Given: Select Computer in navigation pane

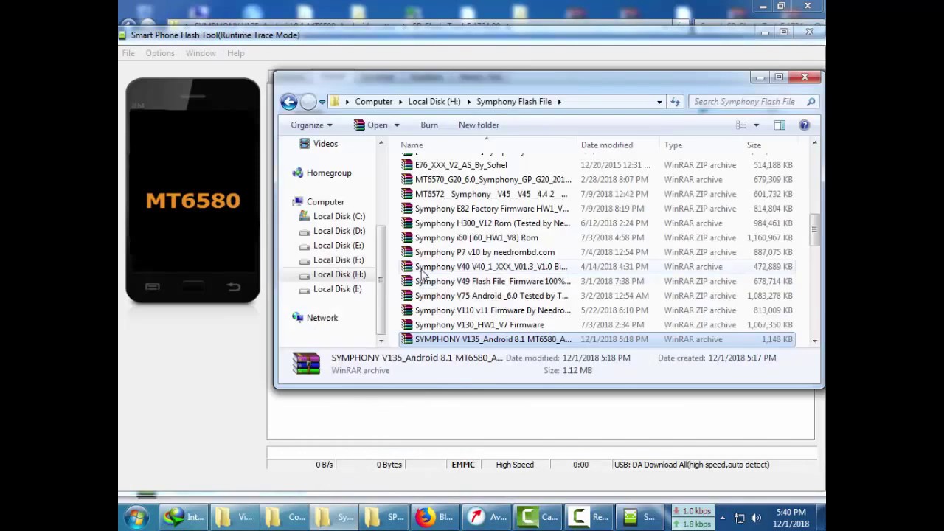Looking at the screenshot, I should point(325,202).
